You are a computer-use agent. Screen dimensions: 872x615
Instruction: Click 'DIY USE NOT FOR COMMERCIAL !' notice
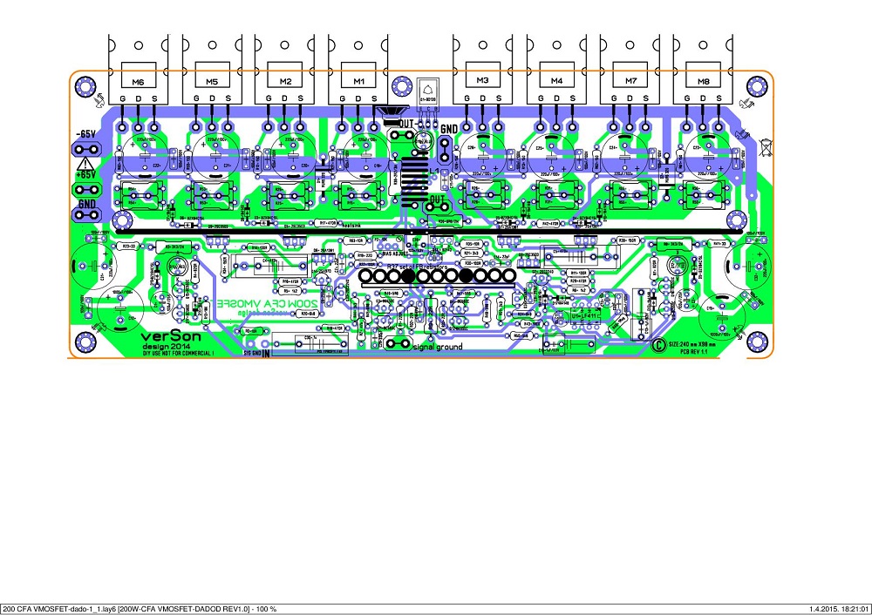178,354
